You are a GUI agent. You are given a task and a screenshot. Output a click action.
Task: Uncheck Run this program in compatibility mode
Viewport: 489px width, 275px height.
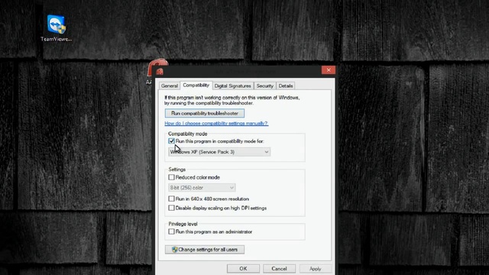click(x=171, y=141)
